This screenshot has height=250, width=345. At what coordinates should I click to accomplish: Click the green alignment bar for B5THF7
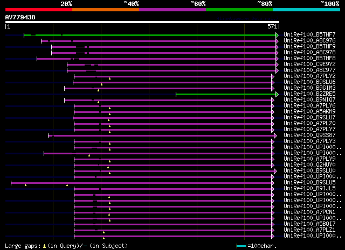pyautogui.click(x=150, y=35)
